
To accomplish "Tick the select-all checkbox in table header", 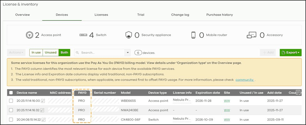I will coord(11,93).
